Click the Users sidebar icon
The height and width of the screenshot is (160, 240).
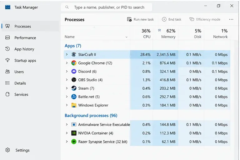[x=7, y=72]
